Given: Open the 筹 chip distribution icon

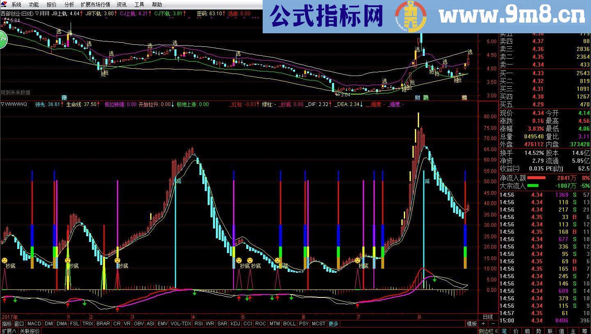Looking at the screenshot, I should pos(585,331).
